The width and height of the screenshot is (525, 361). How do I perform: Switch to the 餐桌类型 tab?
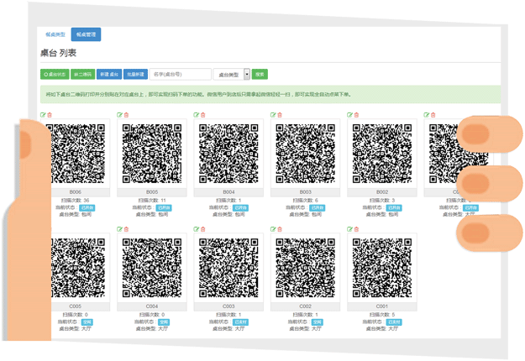click(55, 34)
